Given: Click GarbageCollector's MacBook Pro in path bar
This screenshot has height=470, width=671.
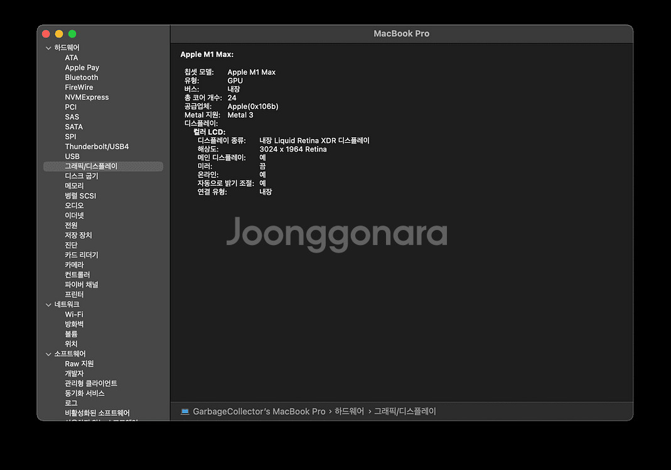Looking at the screenshot, I should pyautogui.click(x=259, y=412).
